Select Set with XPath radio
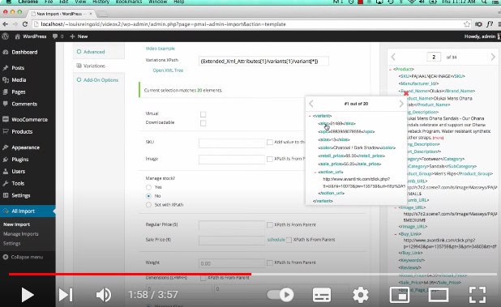 tap(148, 205)
